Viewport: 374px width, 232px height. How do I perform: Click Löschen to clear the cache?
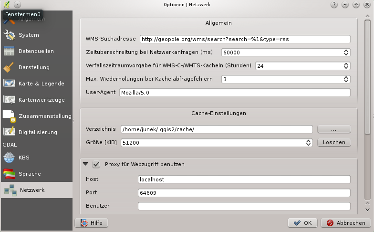(334, 142)
